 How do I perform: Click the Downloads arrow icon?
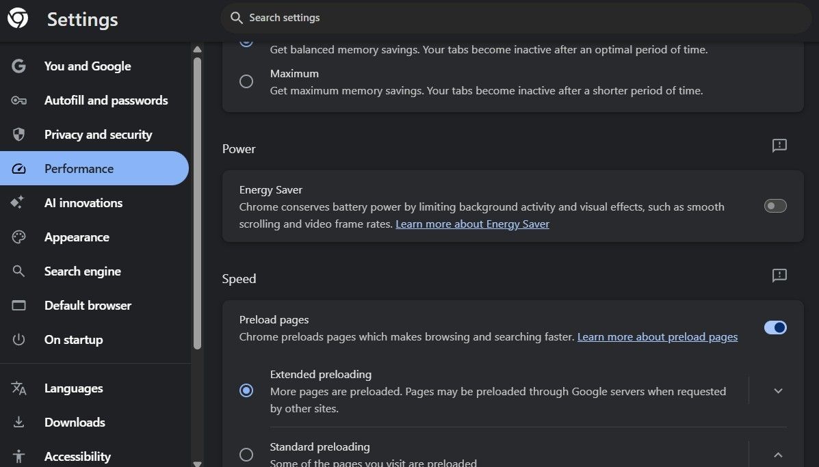[19, 423]
